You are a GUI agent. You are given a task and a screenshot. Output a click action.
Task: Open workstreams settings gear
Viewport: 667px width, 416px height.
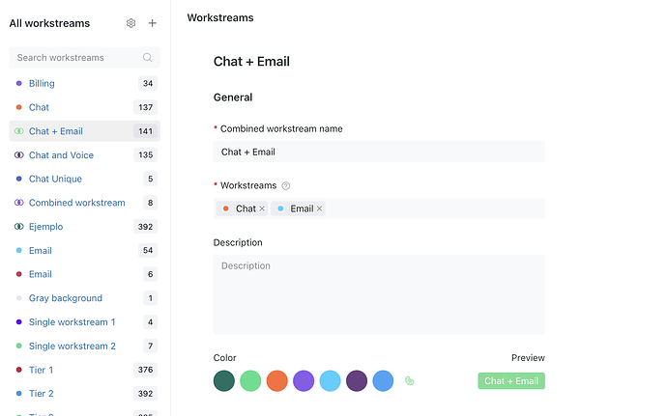[131, 23]
